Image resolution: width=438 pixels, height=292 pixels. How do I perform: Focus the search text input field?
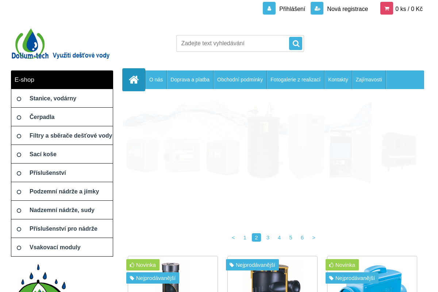click(x=233, y=43)
